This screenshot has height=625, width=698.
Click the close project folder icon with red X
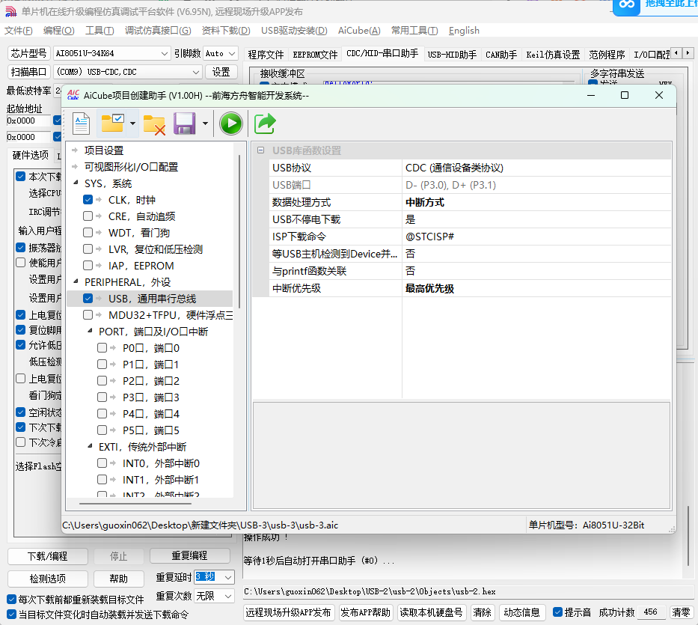tap(154, 124)
